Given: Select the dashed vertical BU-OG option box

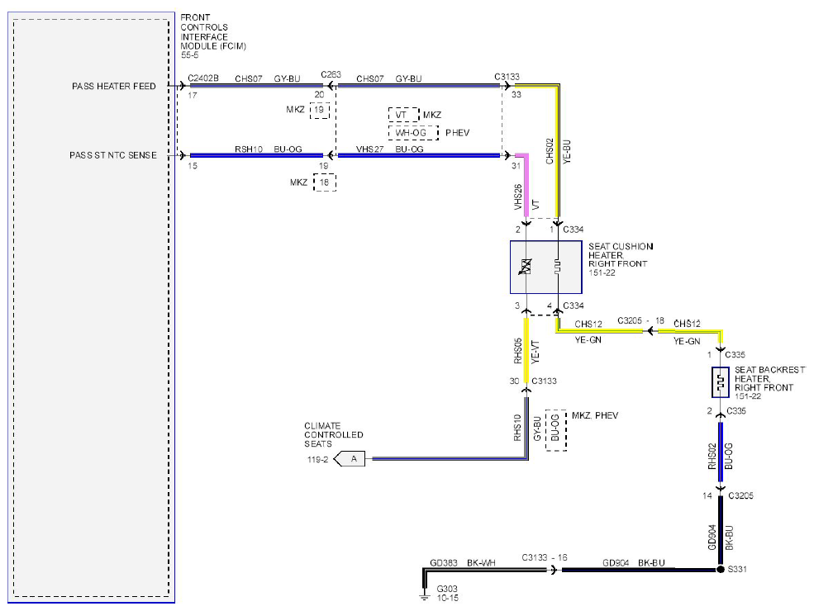Looking at the screenshot, I should 555,430.
